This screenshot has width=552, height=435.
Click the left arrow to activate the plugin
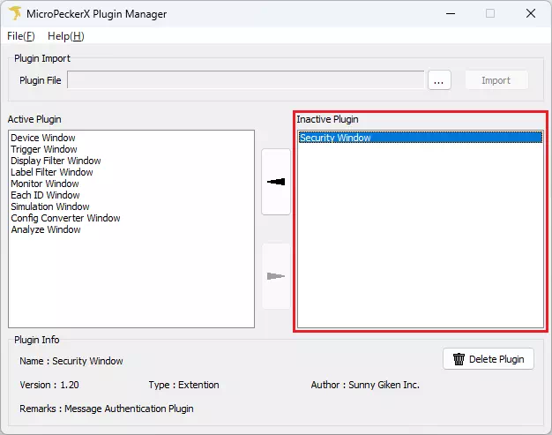pyautogui.click(x=276, y=182)
